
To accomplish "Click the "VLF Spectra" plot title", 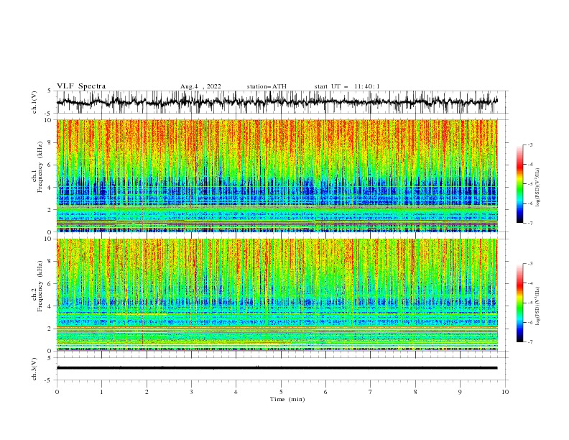I will (x=81, y=86).
